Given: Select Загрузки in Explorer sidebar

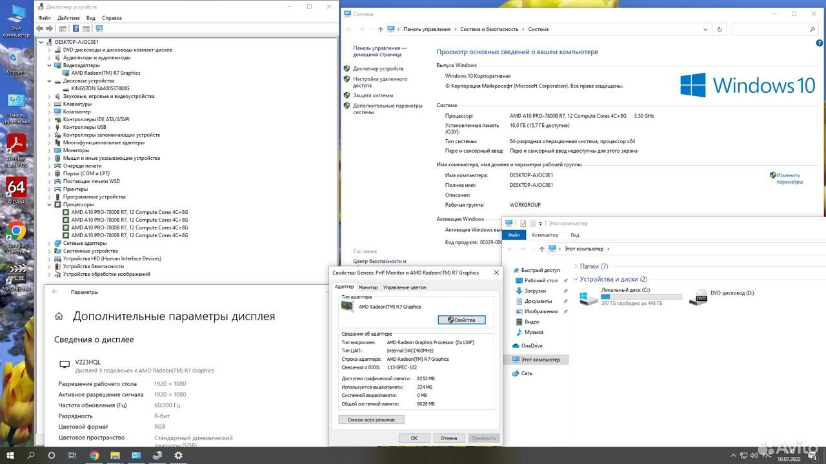Looking at the screenshot, I should pos(535,291).
